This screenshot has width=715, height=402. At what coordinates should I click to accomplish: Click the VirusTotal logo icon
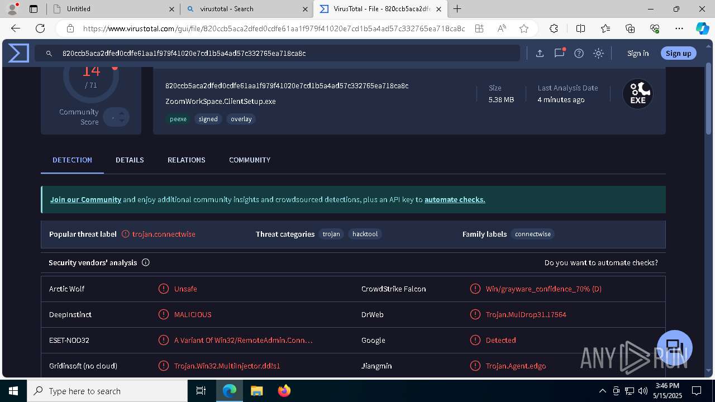pyautogui.click(x=18, y=53)
